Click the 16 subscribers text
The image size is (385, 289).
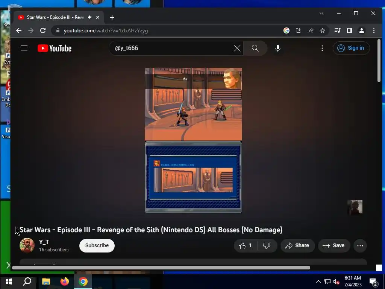(x=54, y=250)
